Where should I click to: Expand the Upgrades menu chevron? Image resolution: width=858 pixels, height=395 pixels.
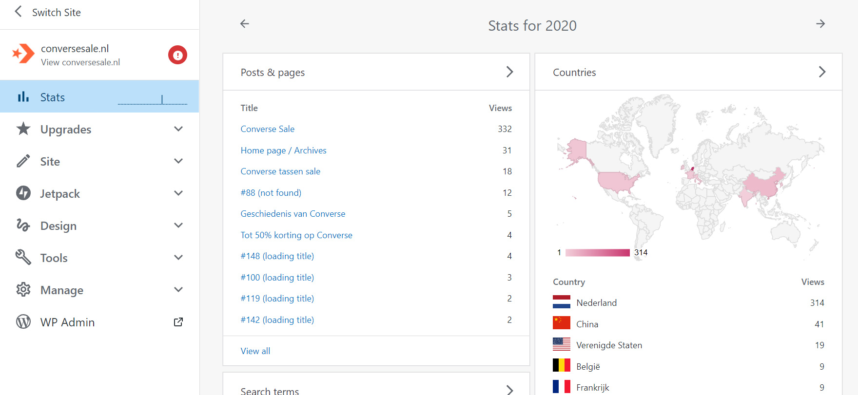(178, 129)
